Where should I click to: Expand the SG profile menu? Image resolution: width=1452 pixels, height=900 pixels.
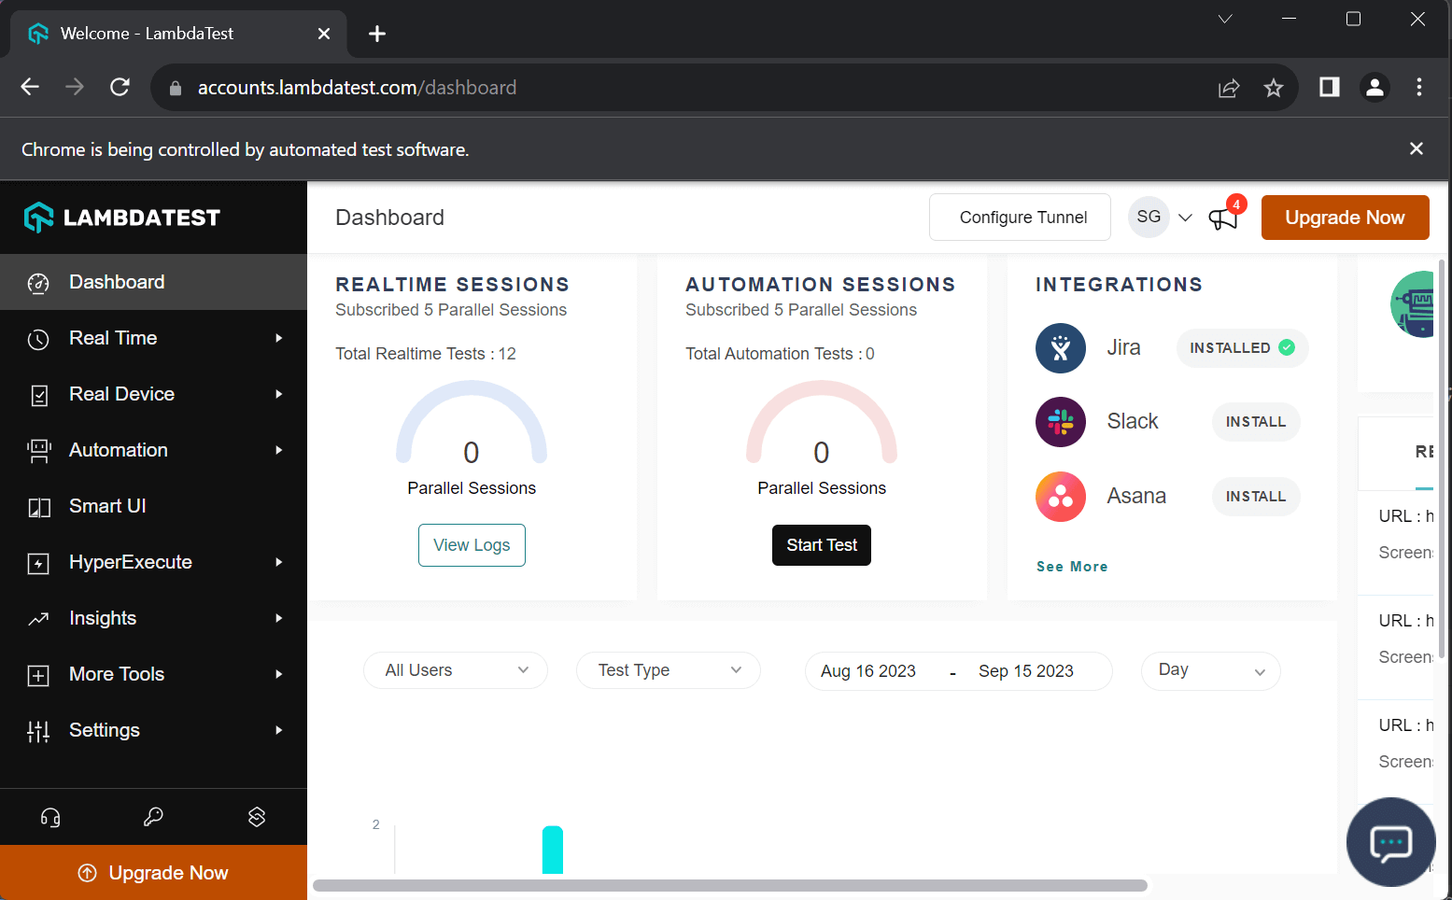click(x=1161, y=218)
